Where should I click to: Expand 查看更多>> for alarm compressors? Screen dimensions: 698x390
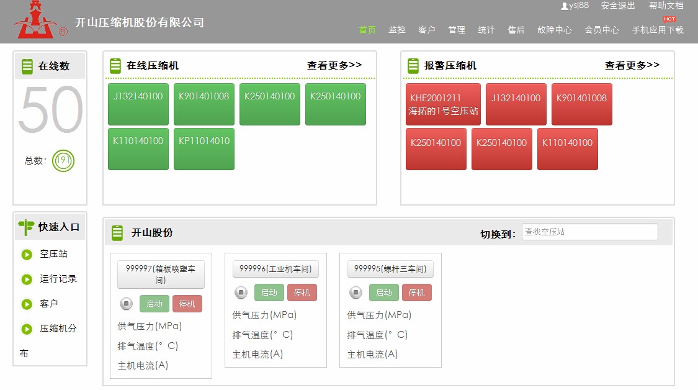[632, 66]
